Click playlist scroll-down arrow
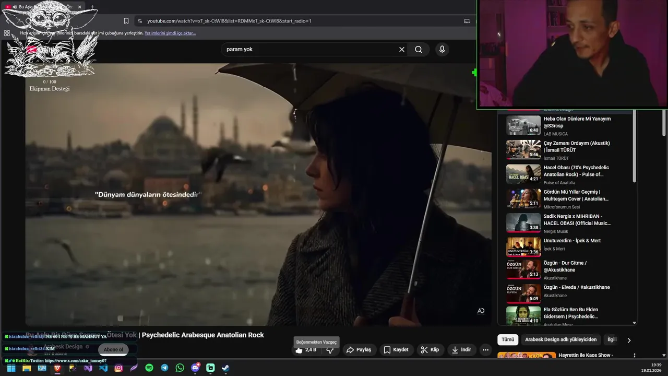This screenshot has height=376, width=668. coord(635,323)
